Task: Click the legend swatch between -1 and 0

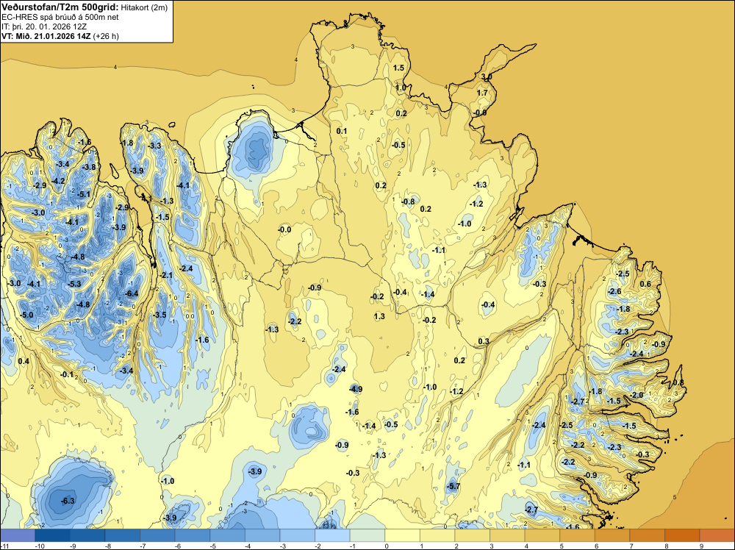Action: pyautogui.click(x=367, y=535)
